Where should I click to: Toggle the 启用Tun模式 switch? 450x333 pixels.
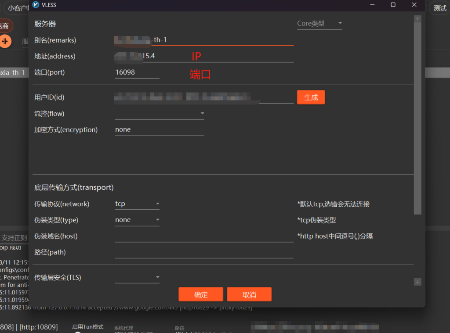tap(78, 332)
